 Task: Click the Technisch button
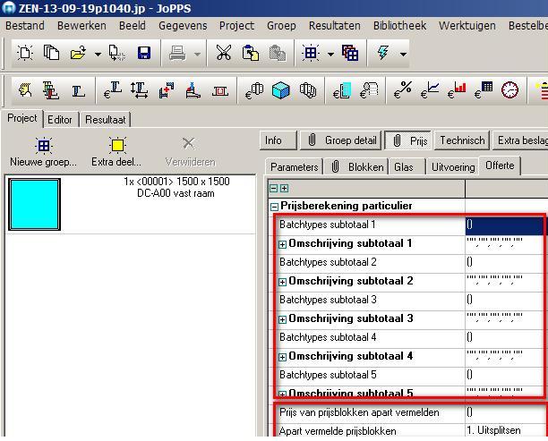click(462, 140)
